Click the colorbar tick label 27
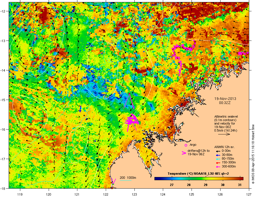This screenshot has height=197, width=255. click(172, 185)
